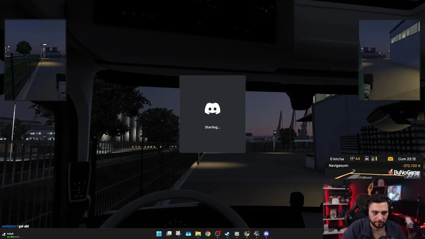The image size is (425, 239).
Task: Click the left side mirror view
Action: [35, 60]
